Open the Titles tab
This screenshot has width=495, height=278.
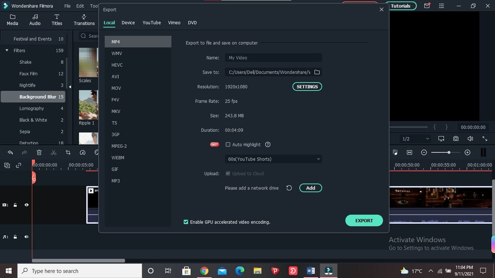click(x=57, y=20)
